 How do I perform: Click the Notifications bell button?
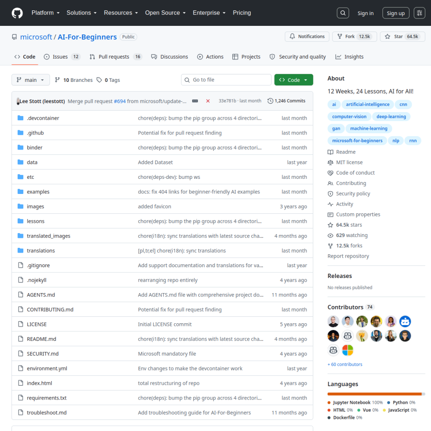[307, 37]
